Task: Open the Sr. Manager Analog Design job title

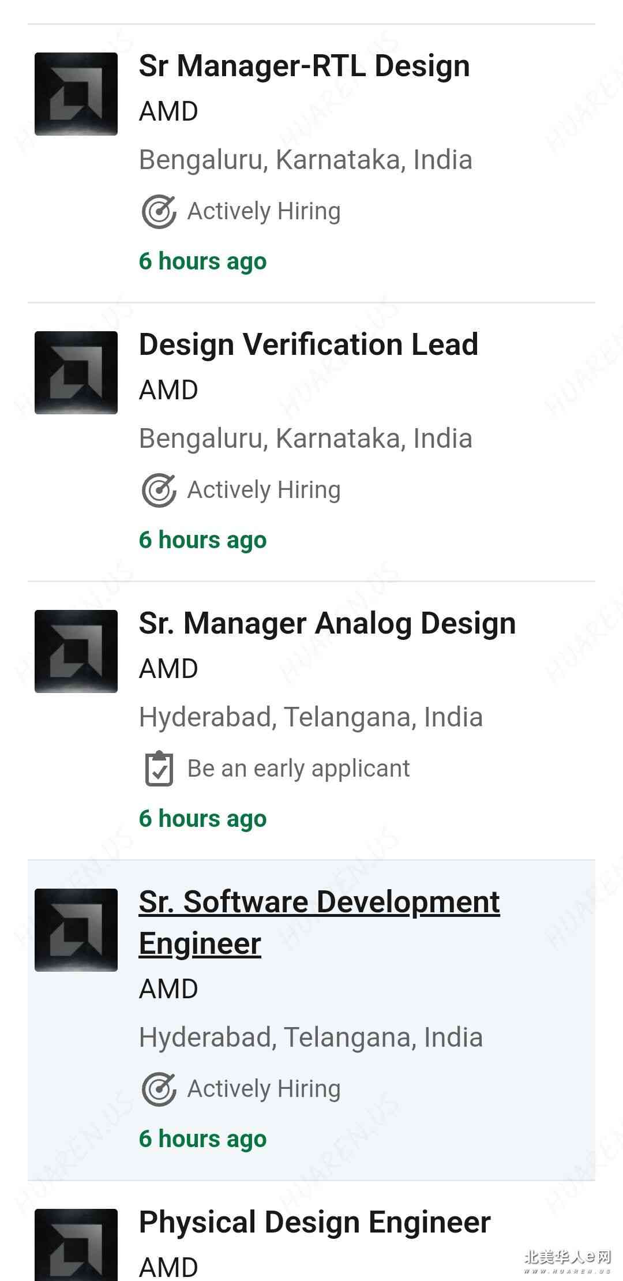Action: pyautogui.click(x=327, y=623)
